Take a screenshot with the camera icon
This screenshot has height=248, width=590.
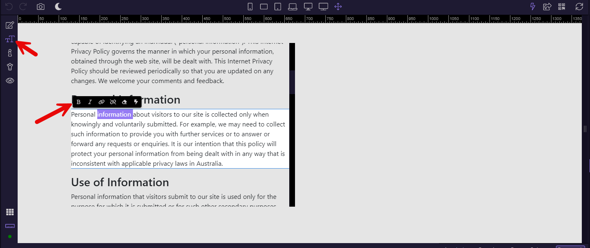[x=41, y=7]
